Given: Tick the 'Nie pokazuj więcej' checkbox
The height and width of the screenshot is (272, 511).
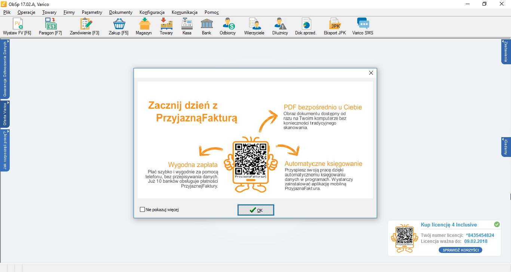Looking at the screenshot, I should [x=142, y=210].
